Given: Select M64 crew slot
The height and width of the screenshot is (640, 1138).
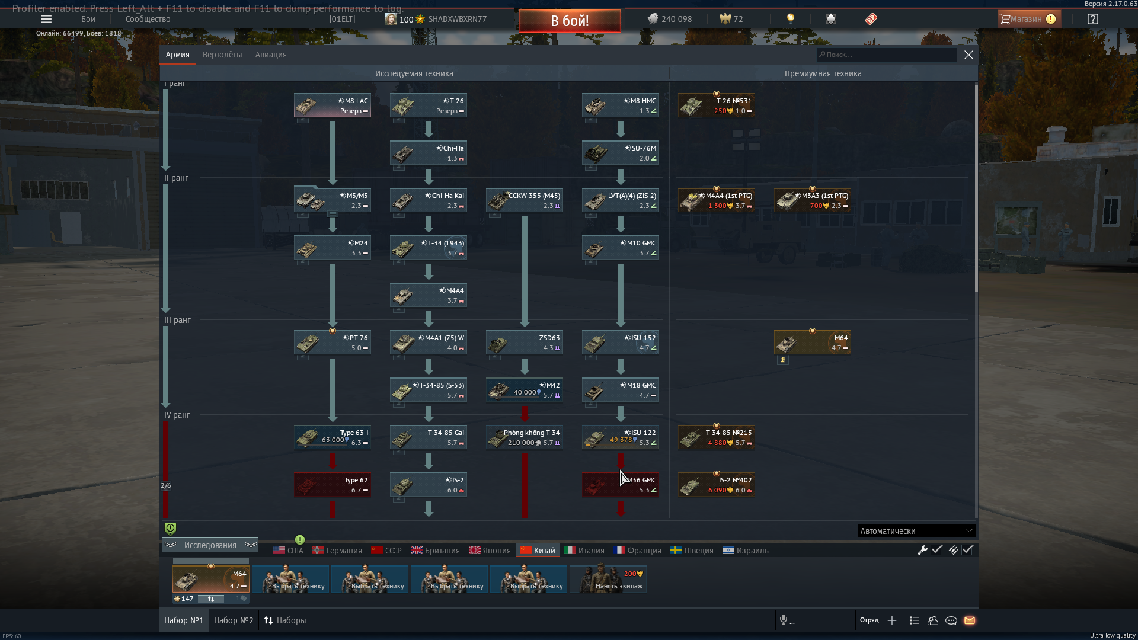Looking at the screenshot, I should 211,579.
